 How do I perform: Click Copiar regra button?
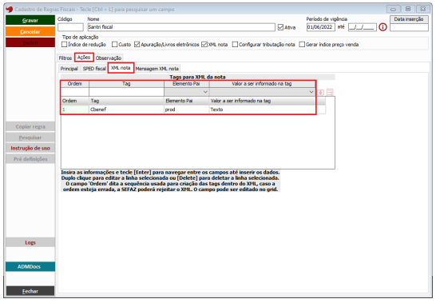pyautogui.click(x=30, y=126)
